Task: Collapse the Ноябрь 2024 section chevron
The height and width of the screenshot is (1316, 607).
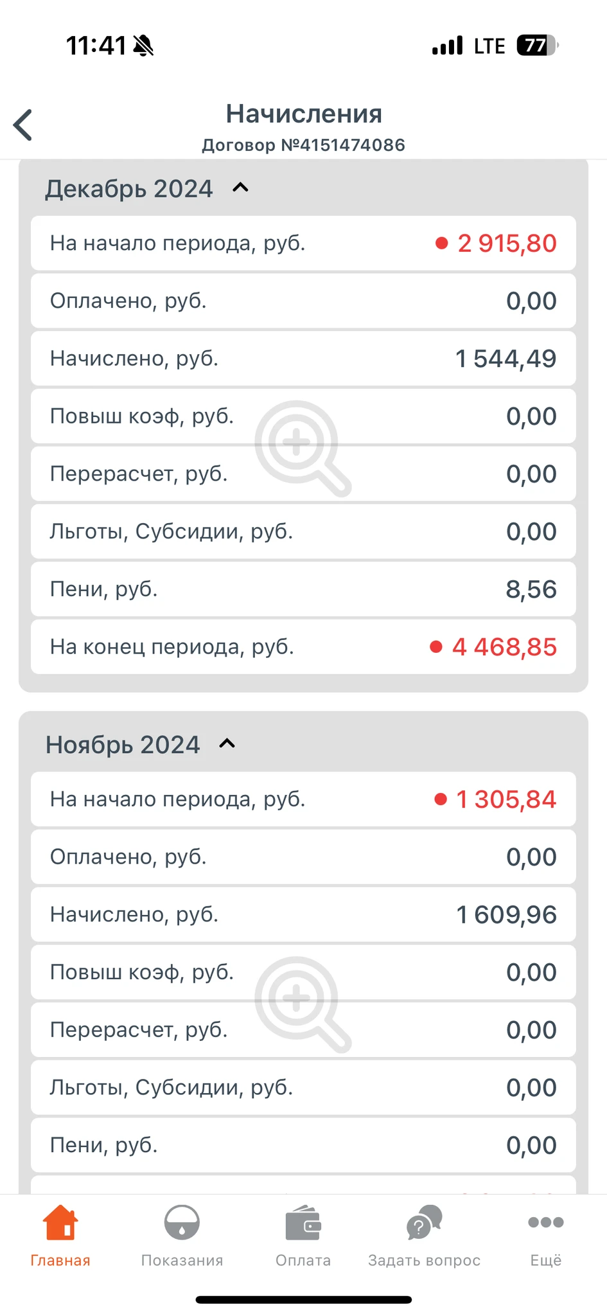Action: (x=227, y=744)
